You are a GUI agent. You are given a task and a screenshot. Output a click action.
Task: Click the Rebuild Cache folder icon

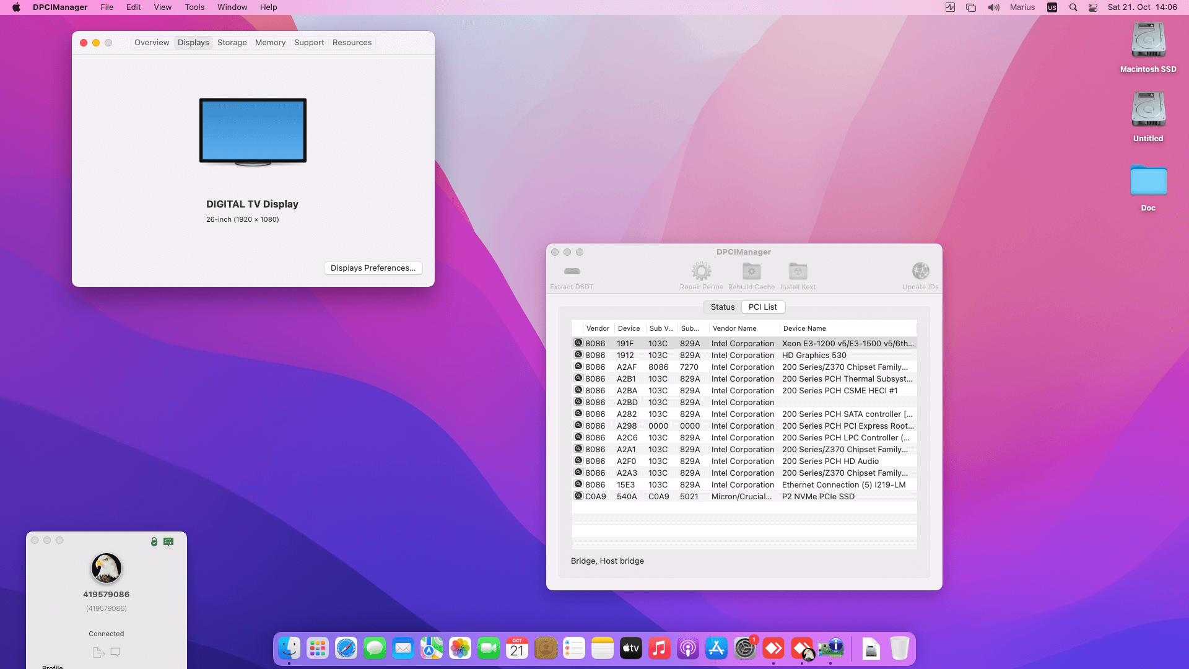[751, 271]
